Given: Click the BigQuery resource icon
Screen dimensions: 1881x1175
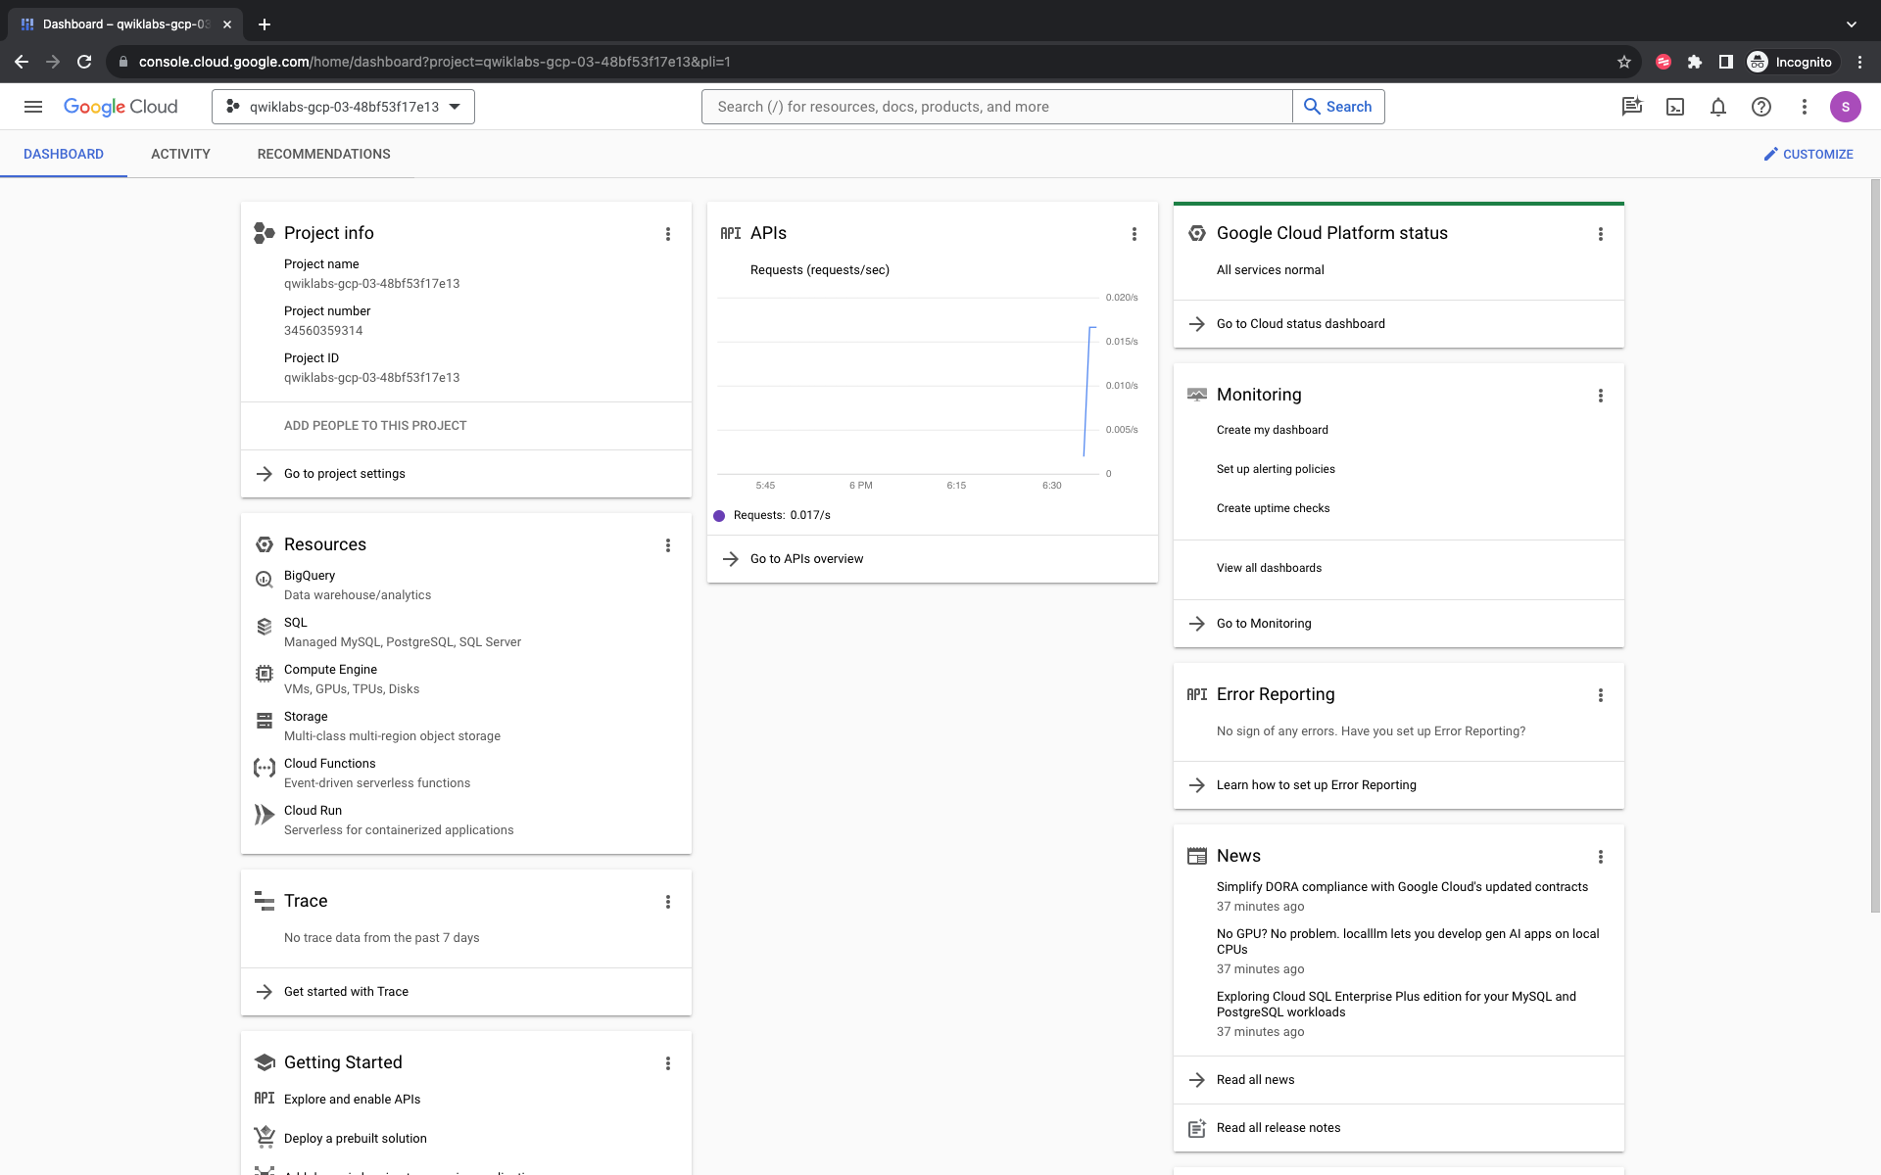Looking at the screenshot, I should [265, 580].
